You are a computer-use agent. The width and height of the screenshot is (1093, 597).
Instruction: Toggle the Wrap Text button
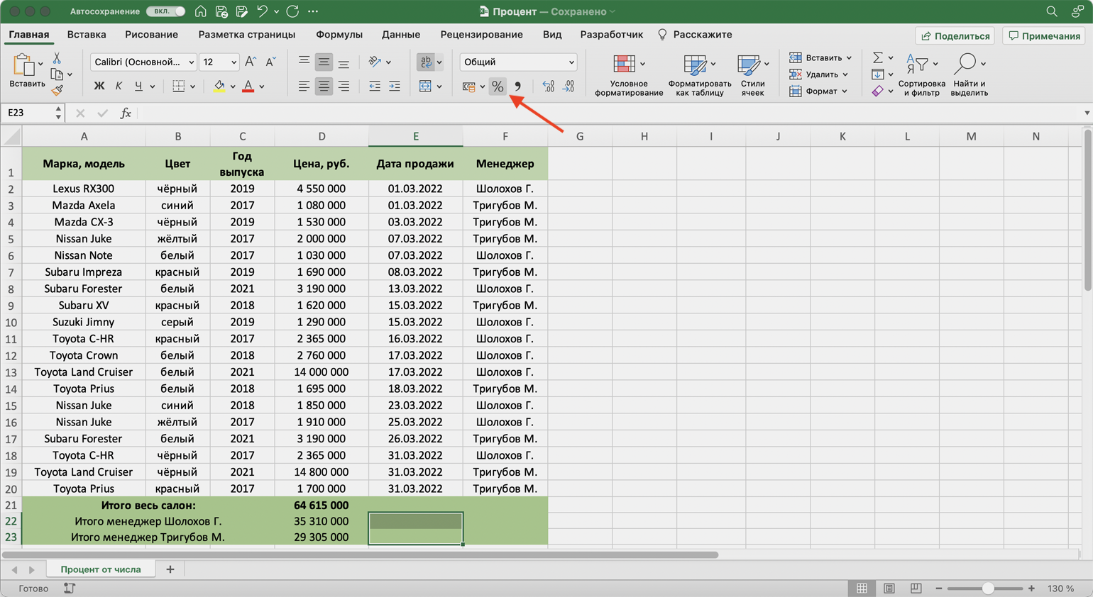(426, 62)
